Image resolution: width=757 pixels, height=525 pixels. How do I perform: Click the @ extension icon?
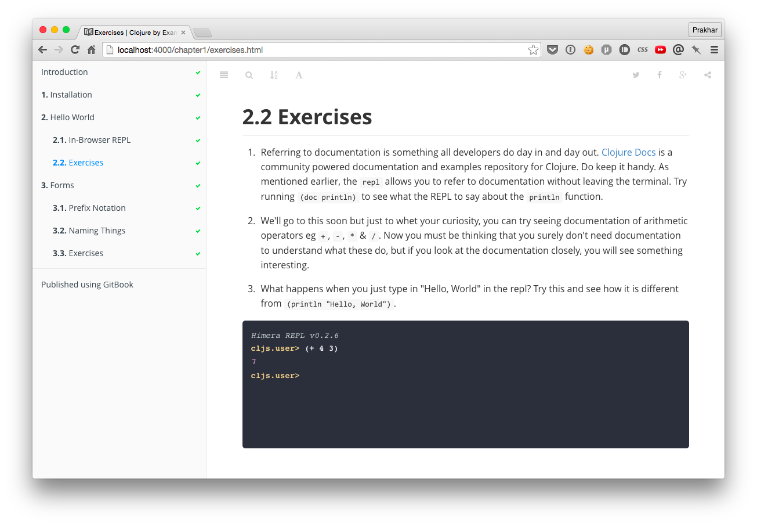click(678, 50)
